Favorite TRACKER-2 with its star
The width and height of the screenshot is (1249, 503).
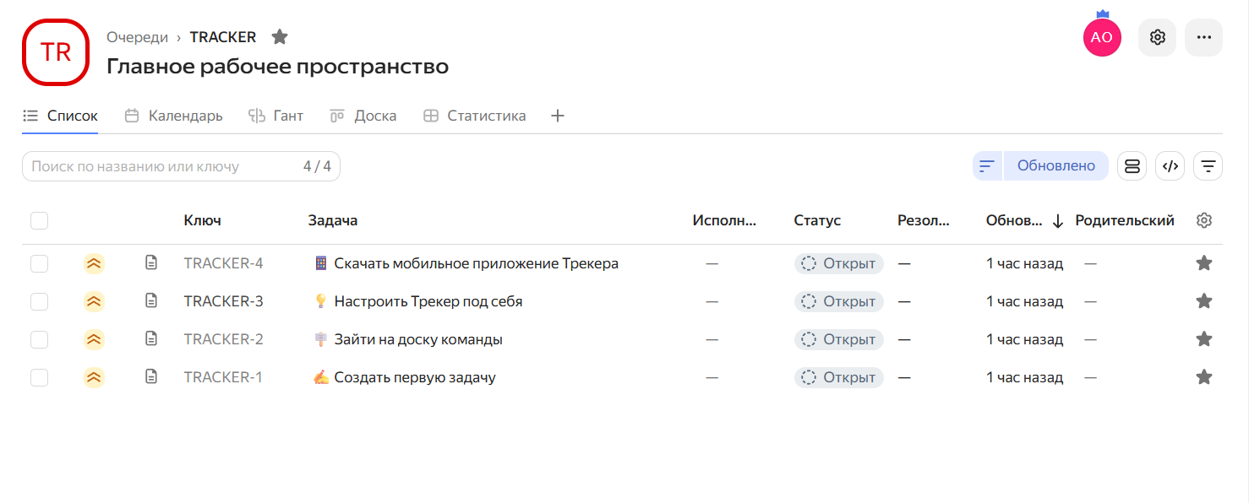(x=1204, y=339)
